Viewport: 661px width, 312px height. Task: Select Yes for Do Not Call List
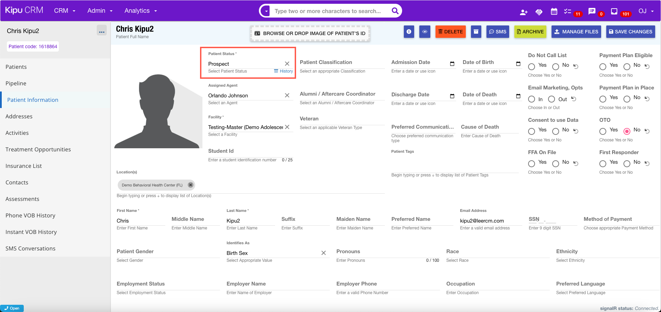(x=532, y=66)
